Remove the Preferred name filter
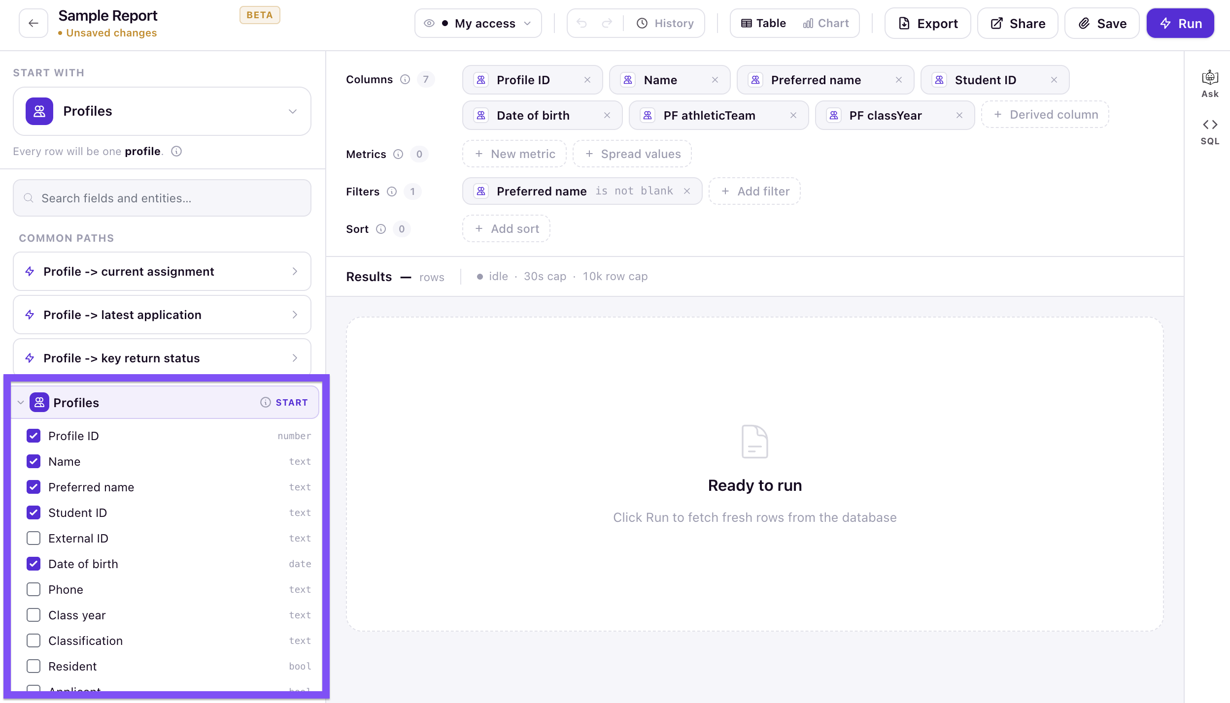1230x703 pixels. point(687,191)
